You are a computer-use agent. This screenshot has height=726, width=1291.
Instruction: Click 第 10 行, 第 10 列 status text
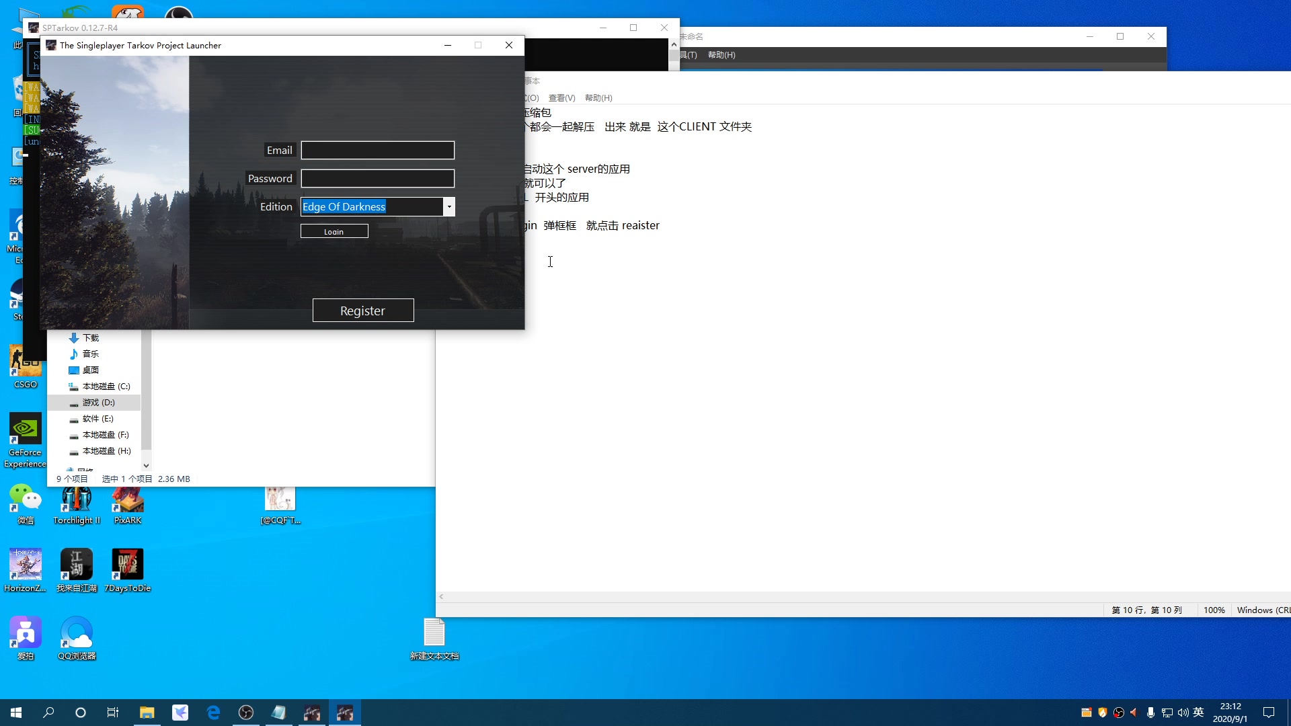click(1146, 610)
